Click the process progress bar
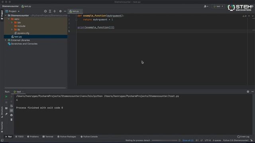 tap(165, 140)
